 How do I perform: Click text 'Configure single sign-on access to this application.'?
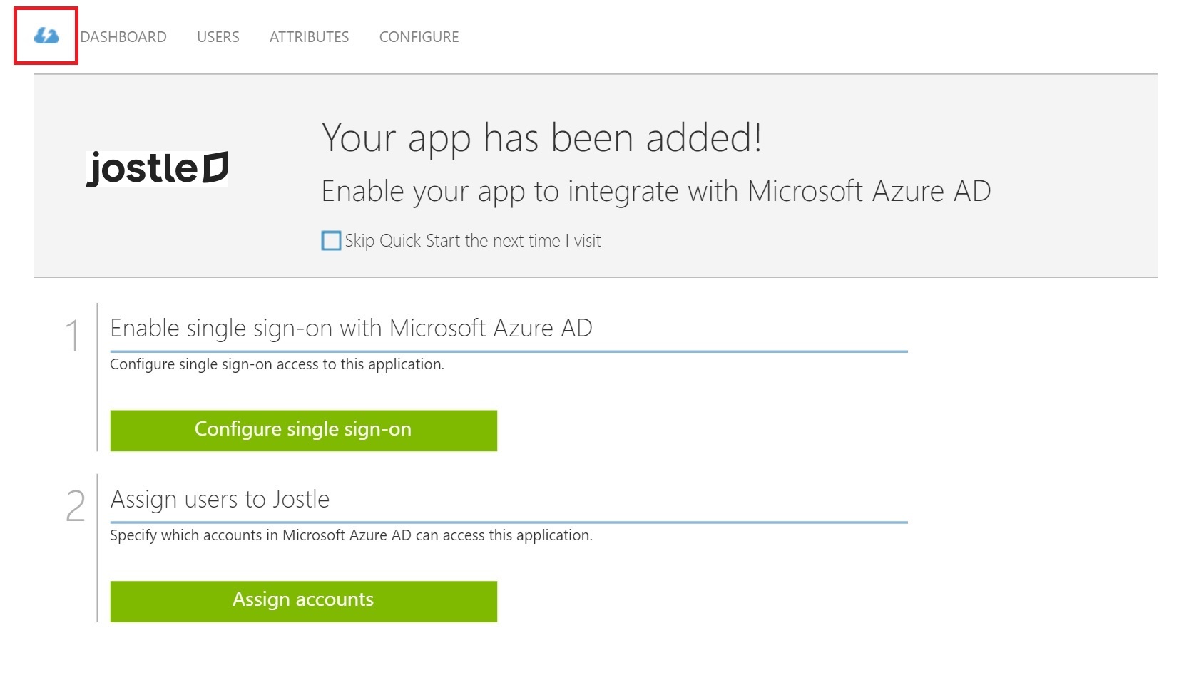coord(277,364)
